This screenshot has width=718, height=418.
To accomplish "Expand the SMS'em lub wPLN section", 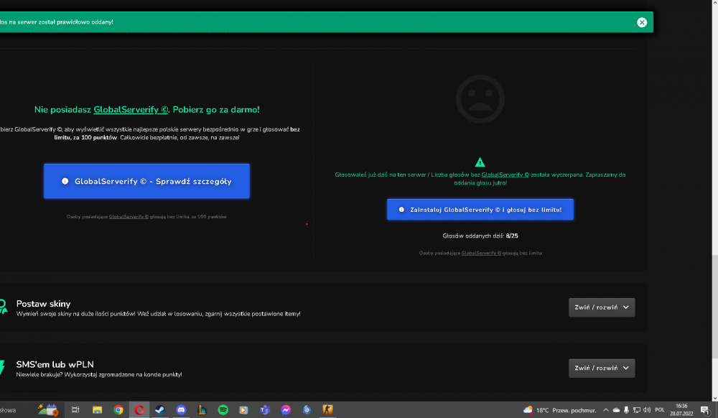I will coord(602,368).
